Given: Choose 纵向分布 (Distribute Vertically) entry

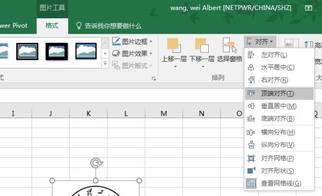Looking at the screenshot, I should pos(279,145).
